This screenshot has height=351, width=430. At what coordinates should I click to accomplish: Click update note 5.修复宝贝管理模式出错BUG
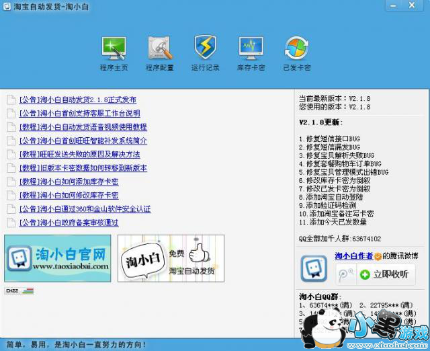[x=343, y=172]
